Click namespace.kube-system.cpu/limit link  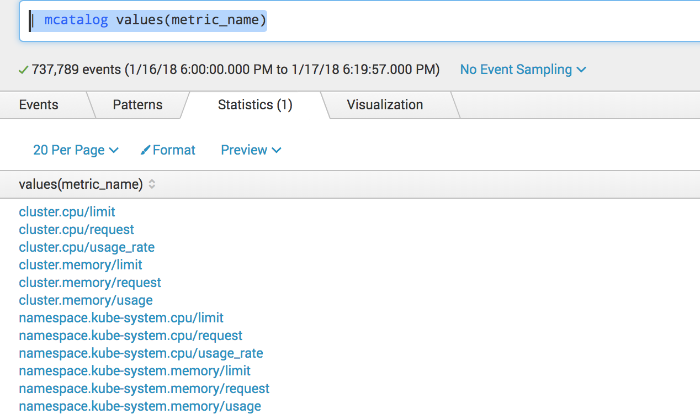coord(121,318)
